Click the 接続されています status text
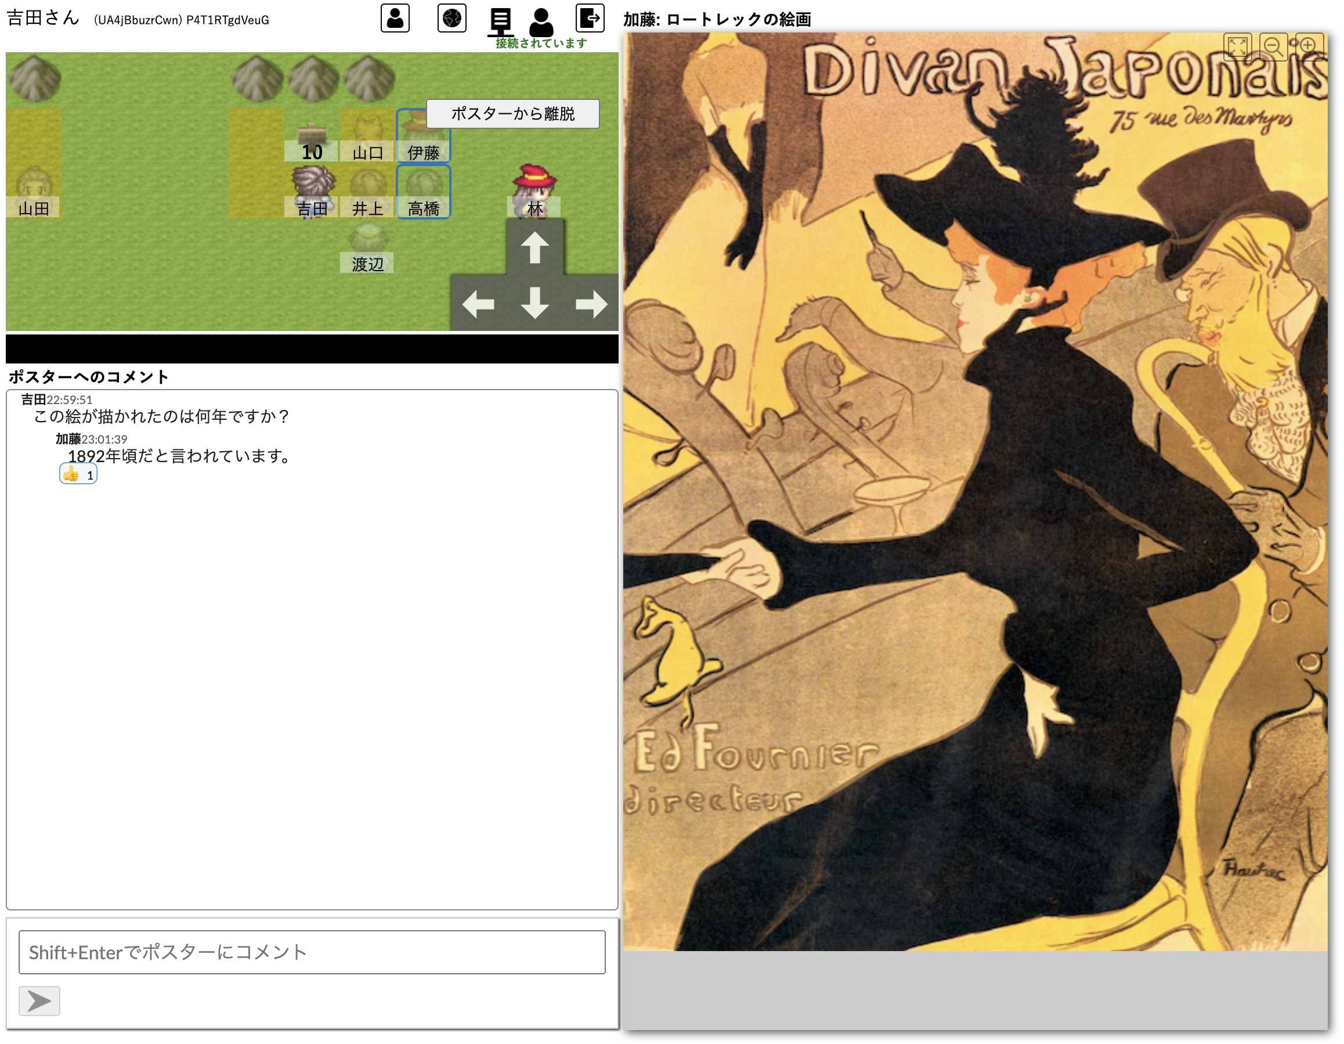This screenshot has width=1344, height=1044. coord(541,43)
